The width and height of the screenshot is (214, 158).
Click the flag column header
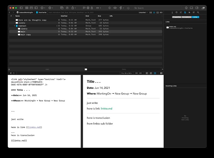coord(11,16)
